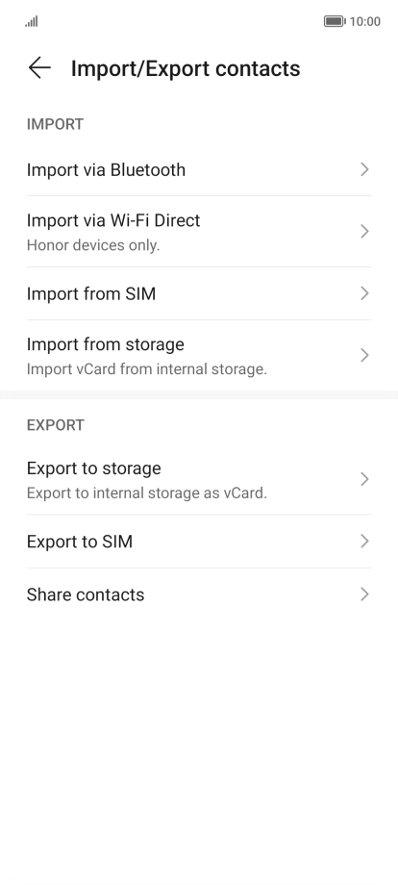398x885 pixels.
Task: Tap chevron next to Import from SIM
Action: (x=364, y=293)
